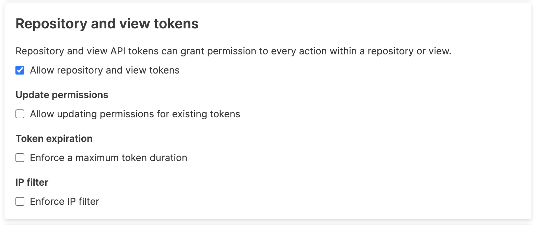The width and height of the screenshot is (540, 225).
Task: Click the description sentence about API tokens
Action: point(233,51)
